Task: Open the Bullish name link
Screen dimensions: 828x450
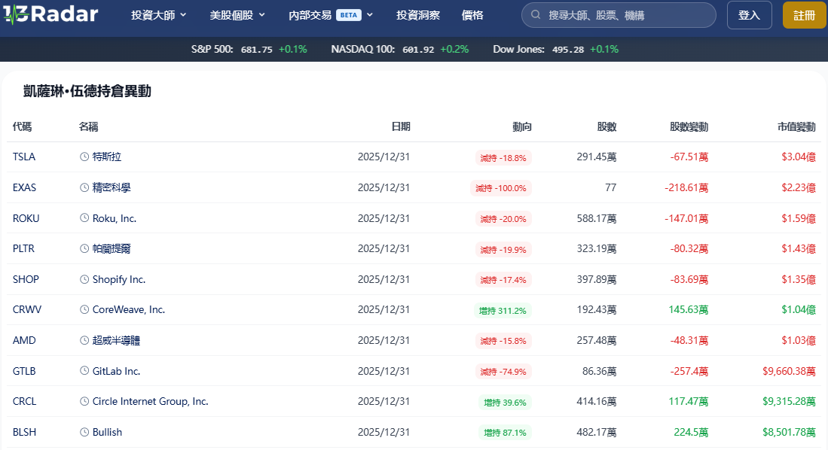Action: click(107, 432)
